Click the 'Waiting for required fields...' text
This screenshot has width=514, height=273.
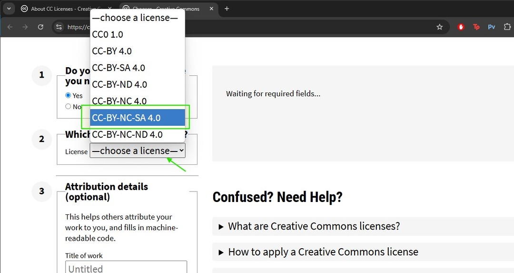tap(273, 93)
